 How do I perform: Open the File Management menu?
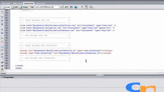71,7
